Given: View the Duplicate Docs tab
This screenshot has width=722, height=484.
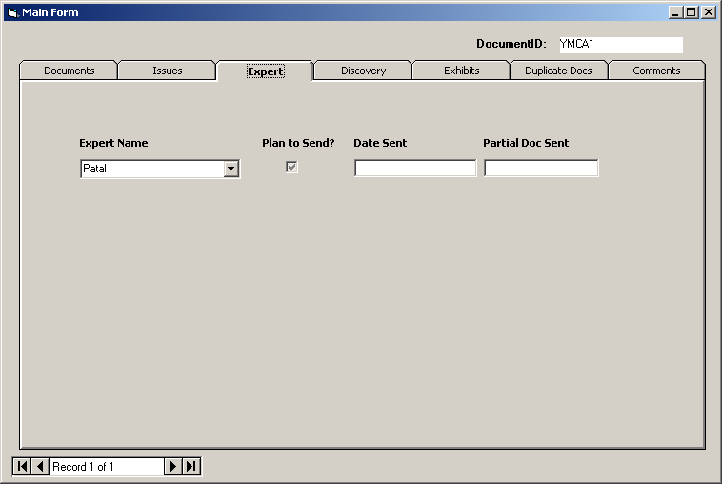Looking at the screenshot, I should [x=558, y=71].
